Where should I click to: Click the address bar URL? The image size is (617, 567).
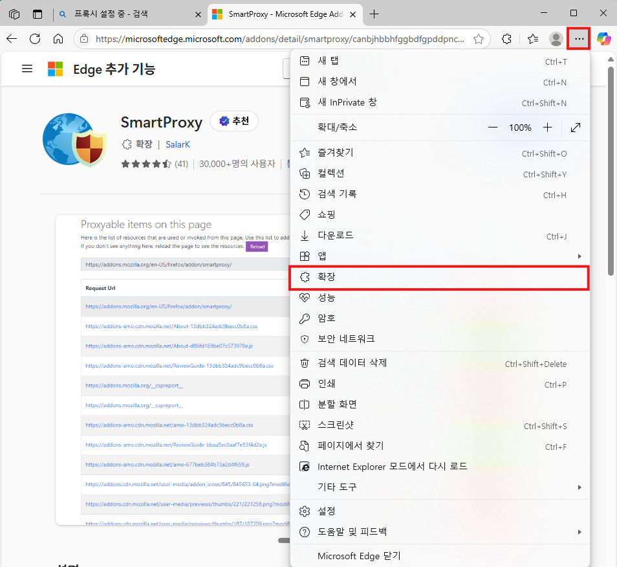click(x=280, y=39)
